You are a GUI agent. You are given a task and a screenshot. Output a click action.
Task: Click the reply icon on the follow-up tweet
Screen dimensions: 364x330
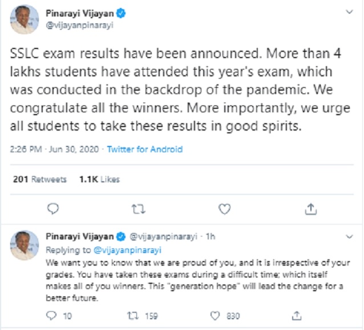pyautogui.click(x=51, y=314)
